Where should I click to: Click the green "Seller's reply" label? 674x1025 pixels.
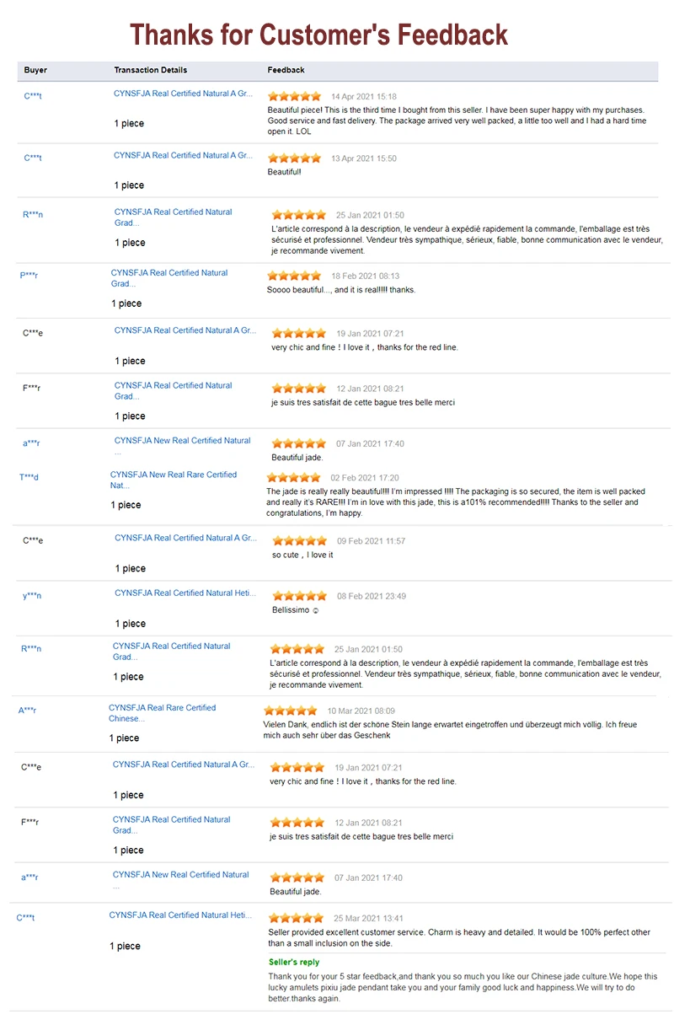click(294, 962)
